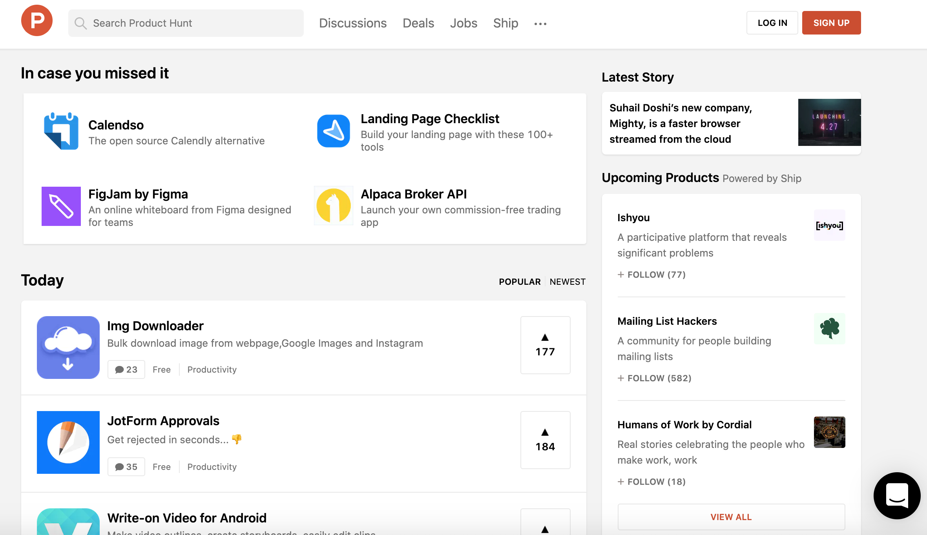Click the Product Hunt logo icon
Viewport: 927px width, 535px height.
click(x=37, y=20)
